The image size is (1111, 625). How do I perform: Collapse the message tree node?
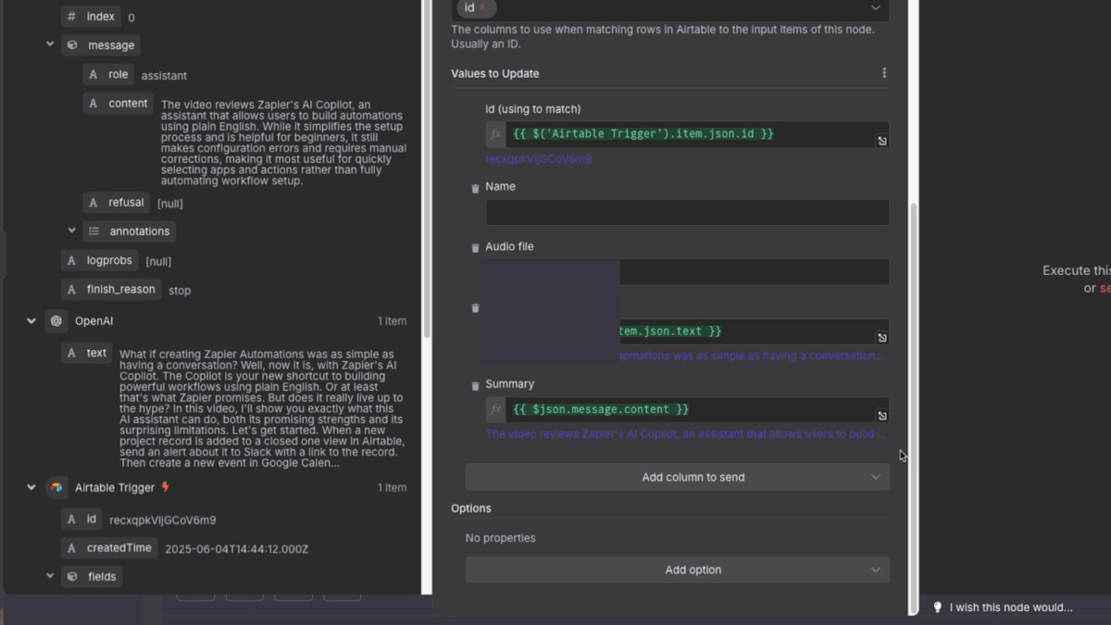click(50, 44)
